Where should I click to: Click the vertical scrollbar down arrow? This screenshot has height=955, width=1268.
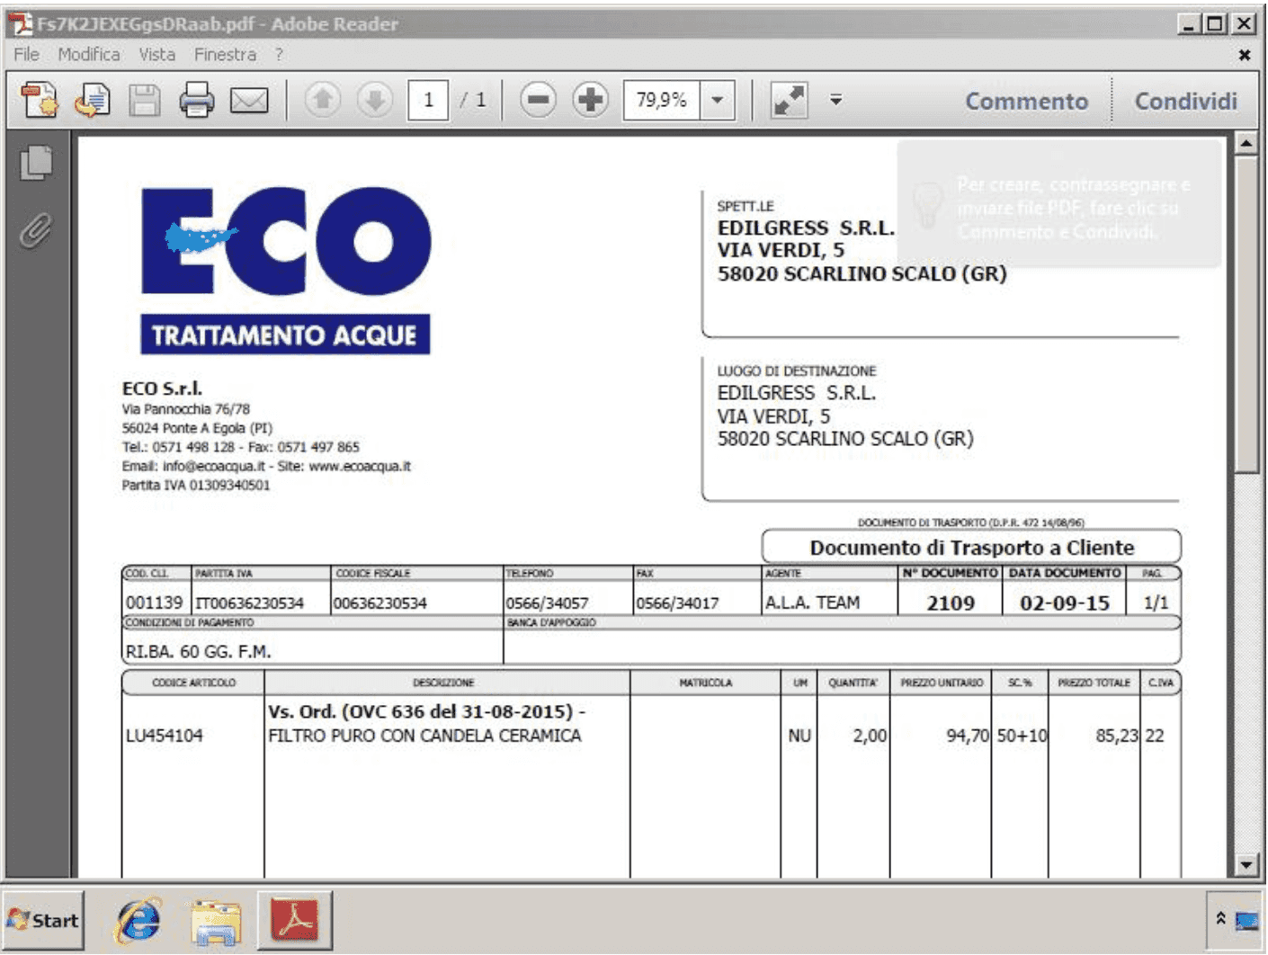tap(1246, 865)
